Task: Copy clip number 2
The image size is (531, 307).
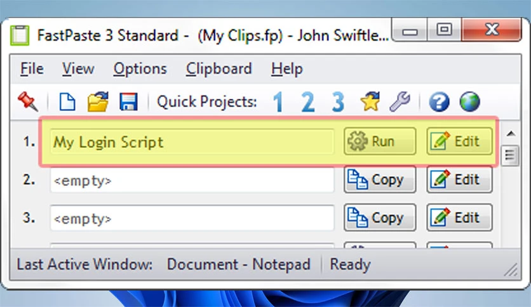Action: pyautogui.click(x=380, y=180)
